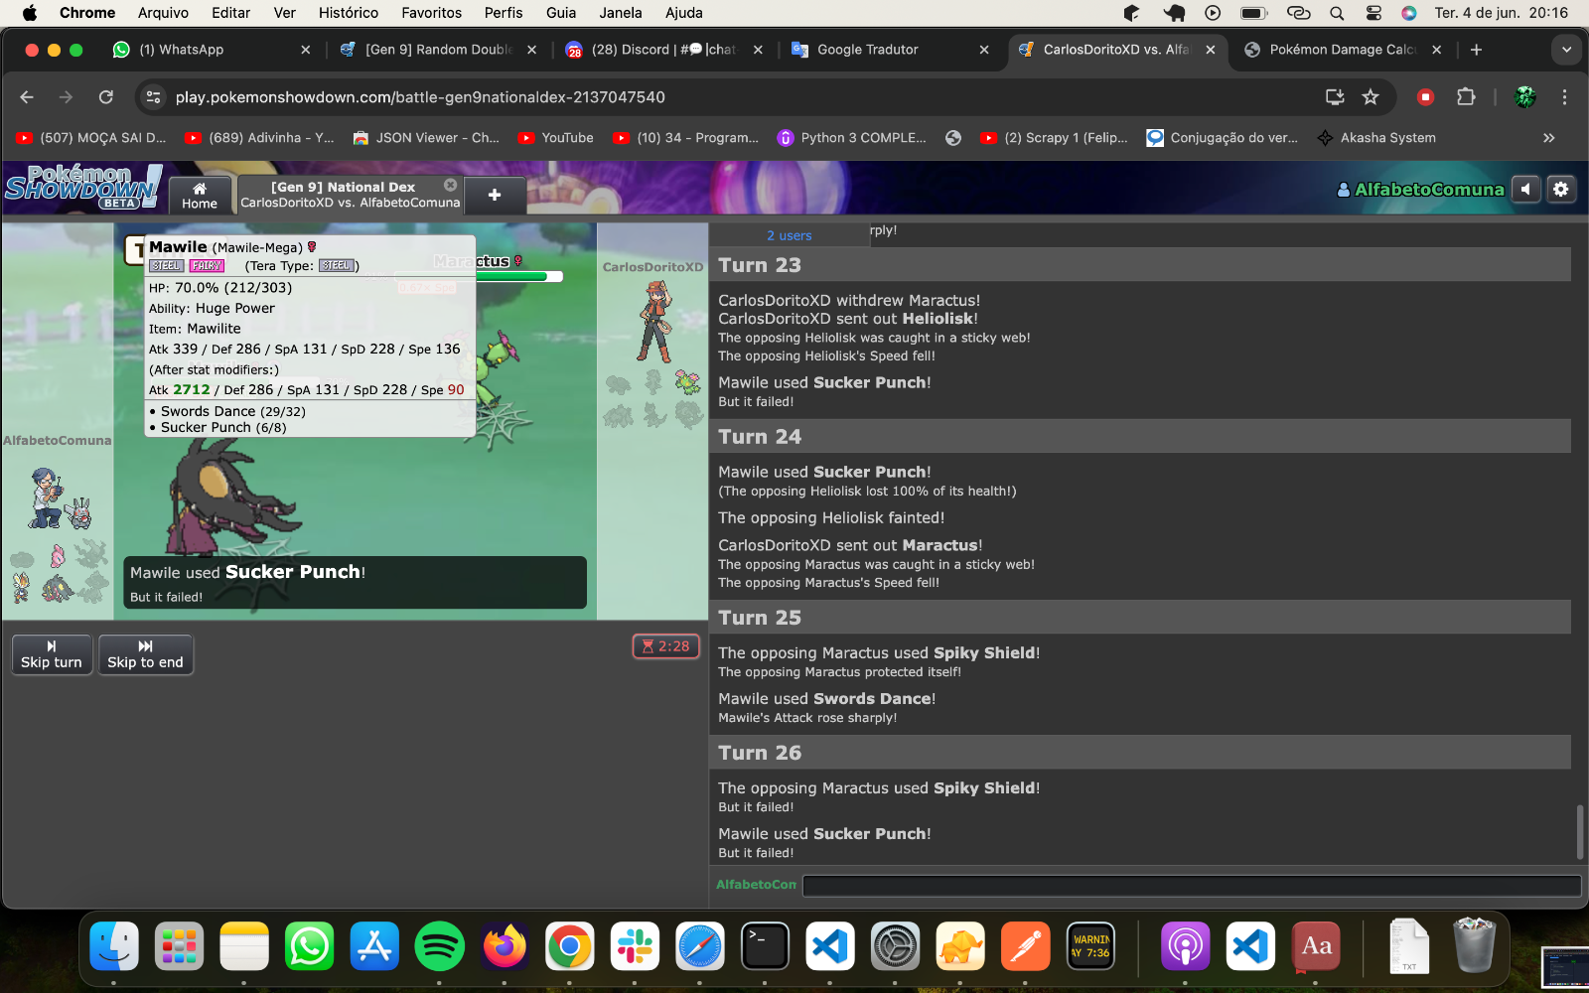1589x993 pixels.
Task: Open Spotify from the dock
Action: point(439,946)
